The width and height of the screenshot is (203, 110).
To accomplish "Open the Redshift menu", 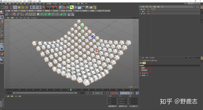I will [x=74, y=4].
